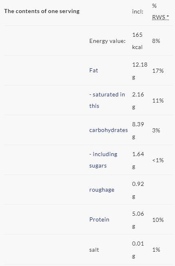Viewport: 175px width, 266px height.
Task: Select the 8.39 g carbohydrates amount
Action: pyautogui.click(x=138, y=130)
